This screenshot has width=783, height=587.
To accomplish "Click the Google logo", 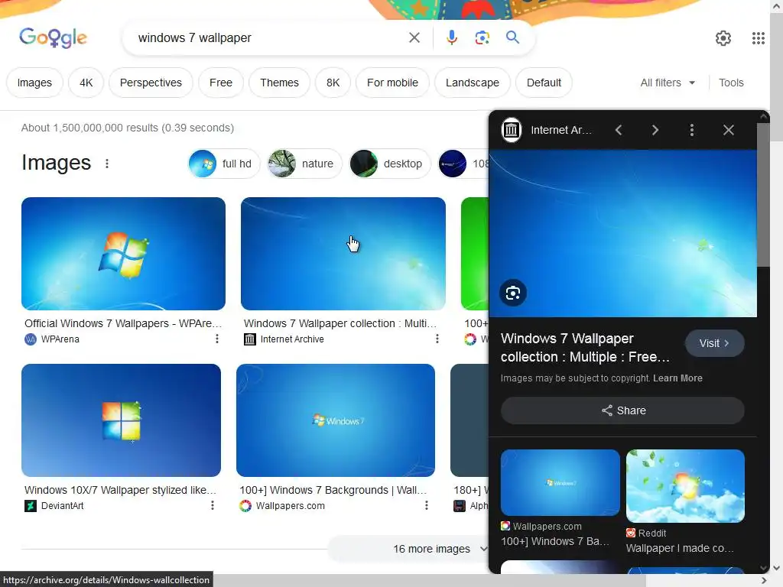I will (x=53, y=37).
